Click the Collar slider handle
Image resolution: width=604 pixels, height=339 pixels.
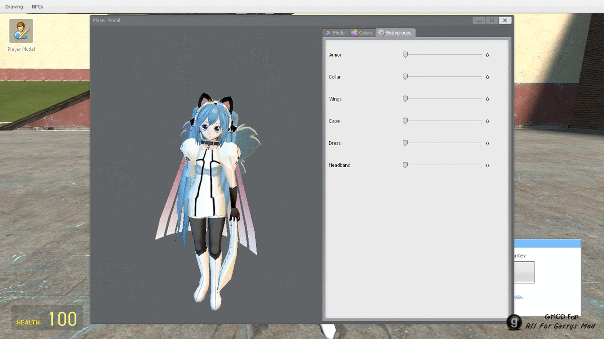tap(405, 77)
